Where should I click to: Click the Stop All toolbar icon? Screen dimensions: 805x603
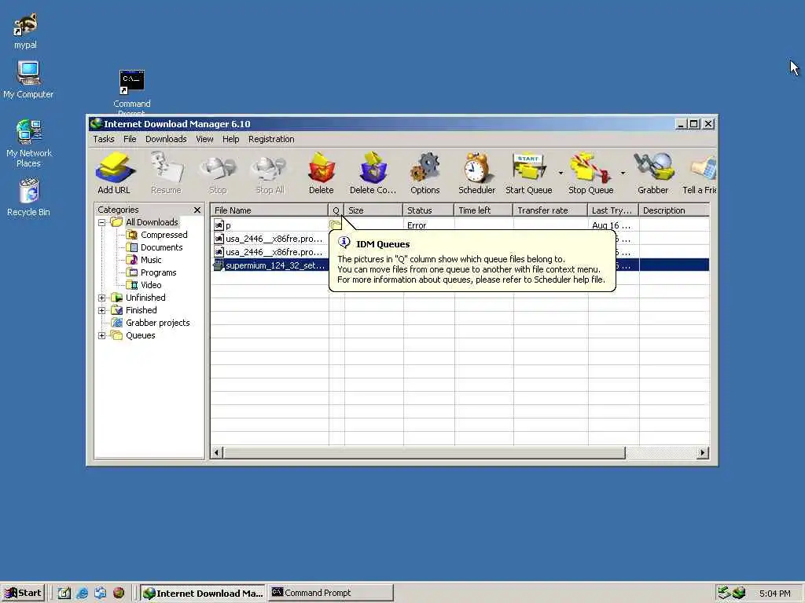pyautogui.click(x=270, y=174)
